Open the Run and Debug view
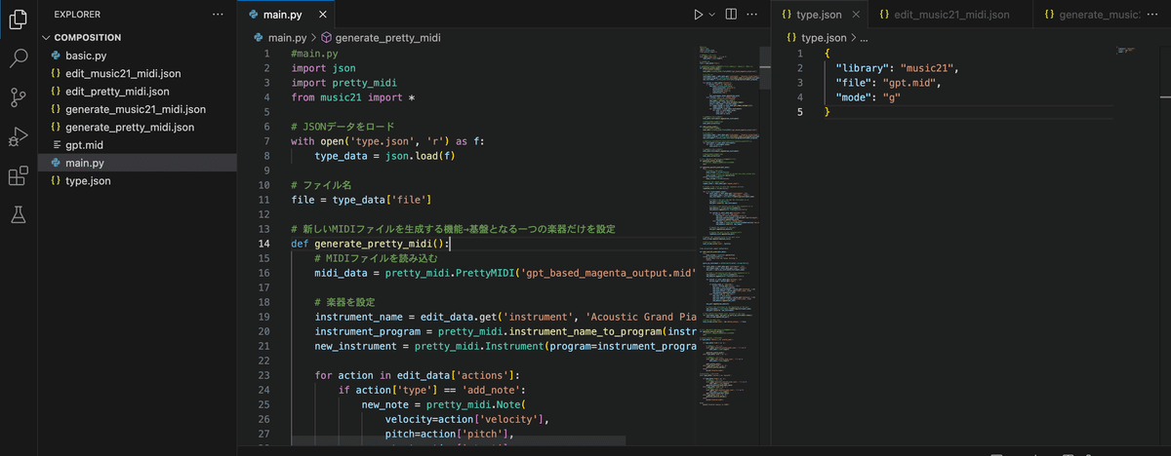Image resolution: width=1171 pixels, height=456 pixels. [x=18, y=135]
